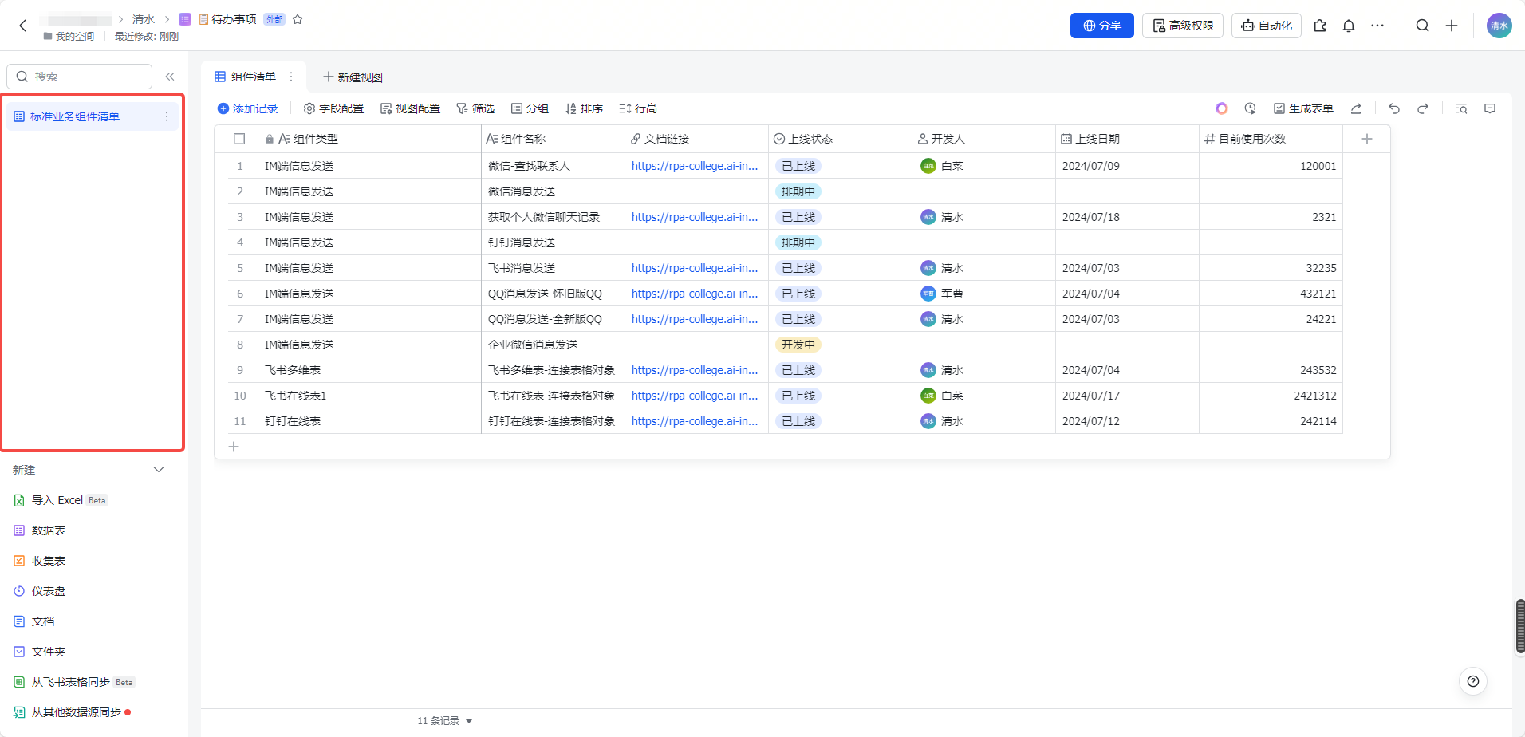Click the search magnifier in top bar
This screenshot has width=1525, height=737.
click(x=1422, y=26)
